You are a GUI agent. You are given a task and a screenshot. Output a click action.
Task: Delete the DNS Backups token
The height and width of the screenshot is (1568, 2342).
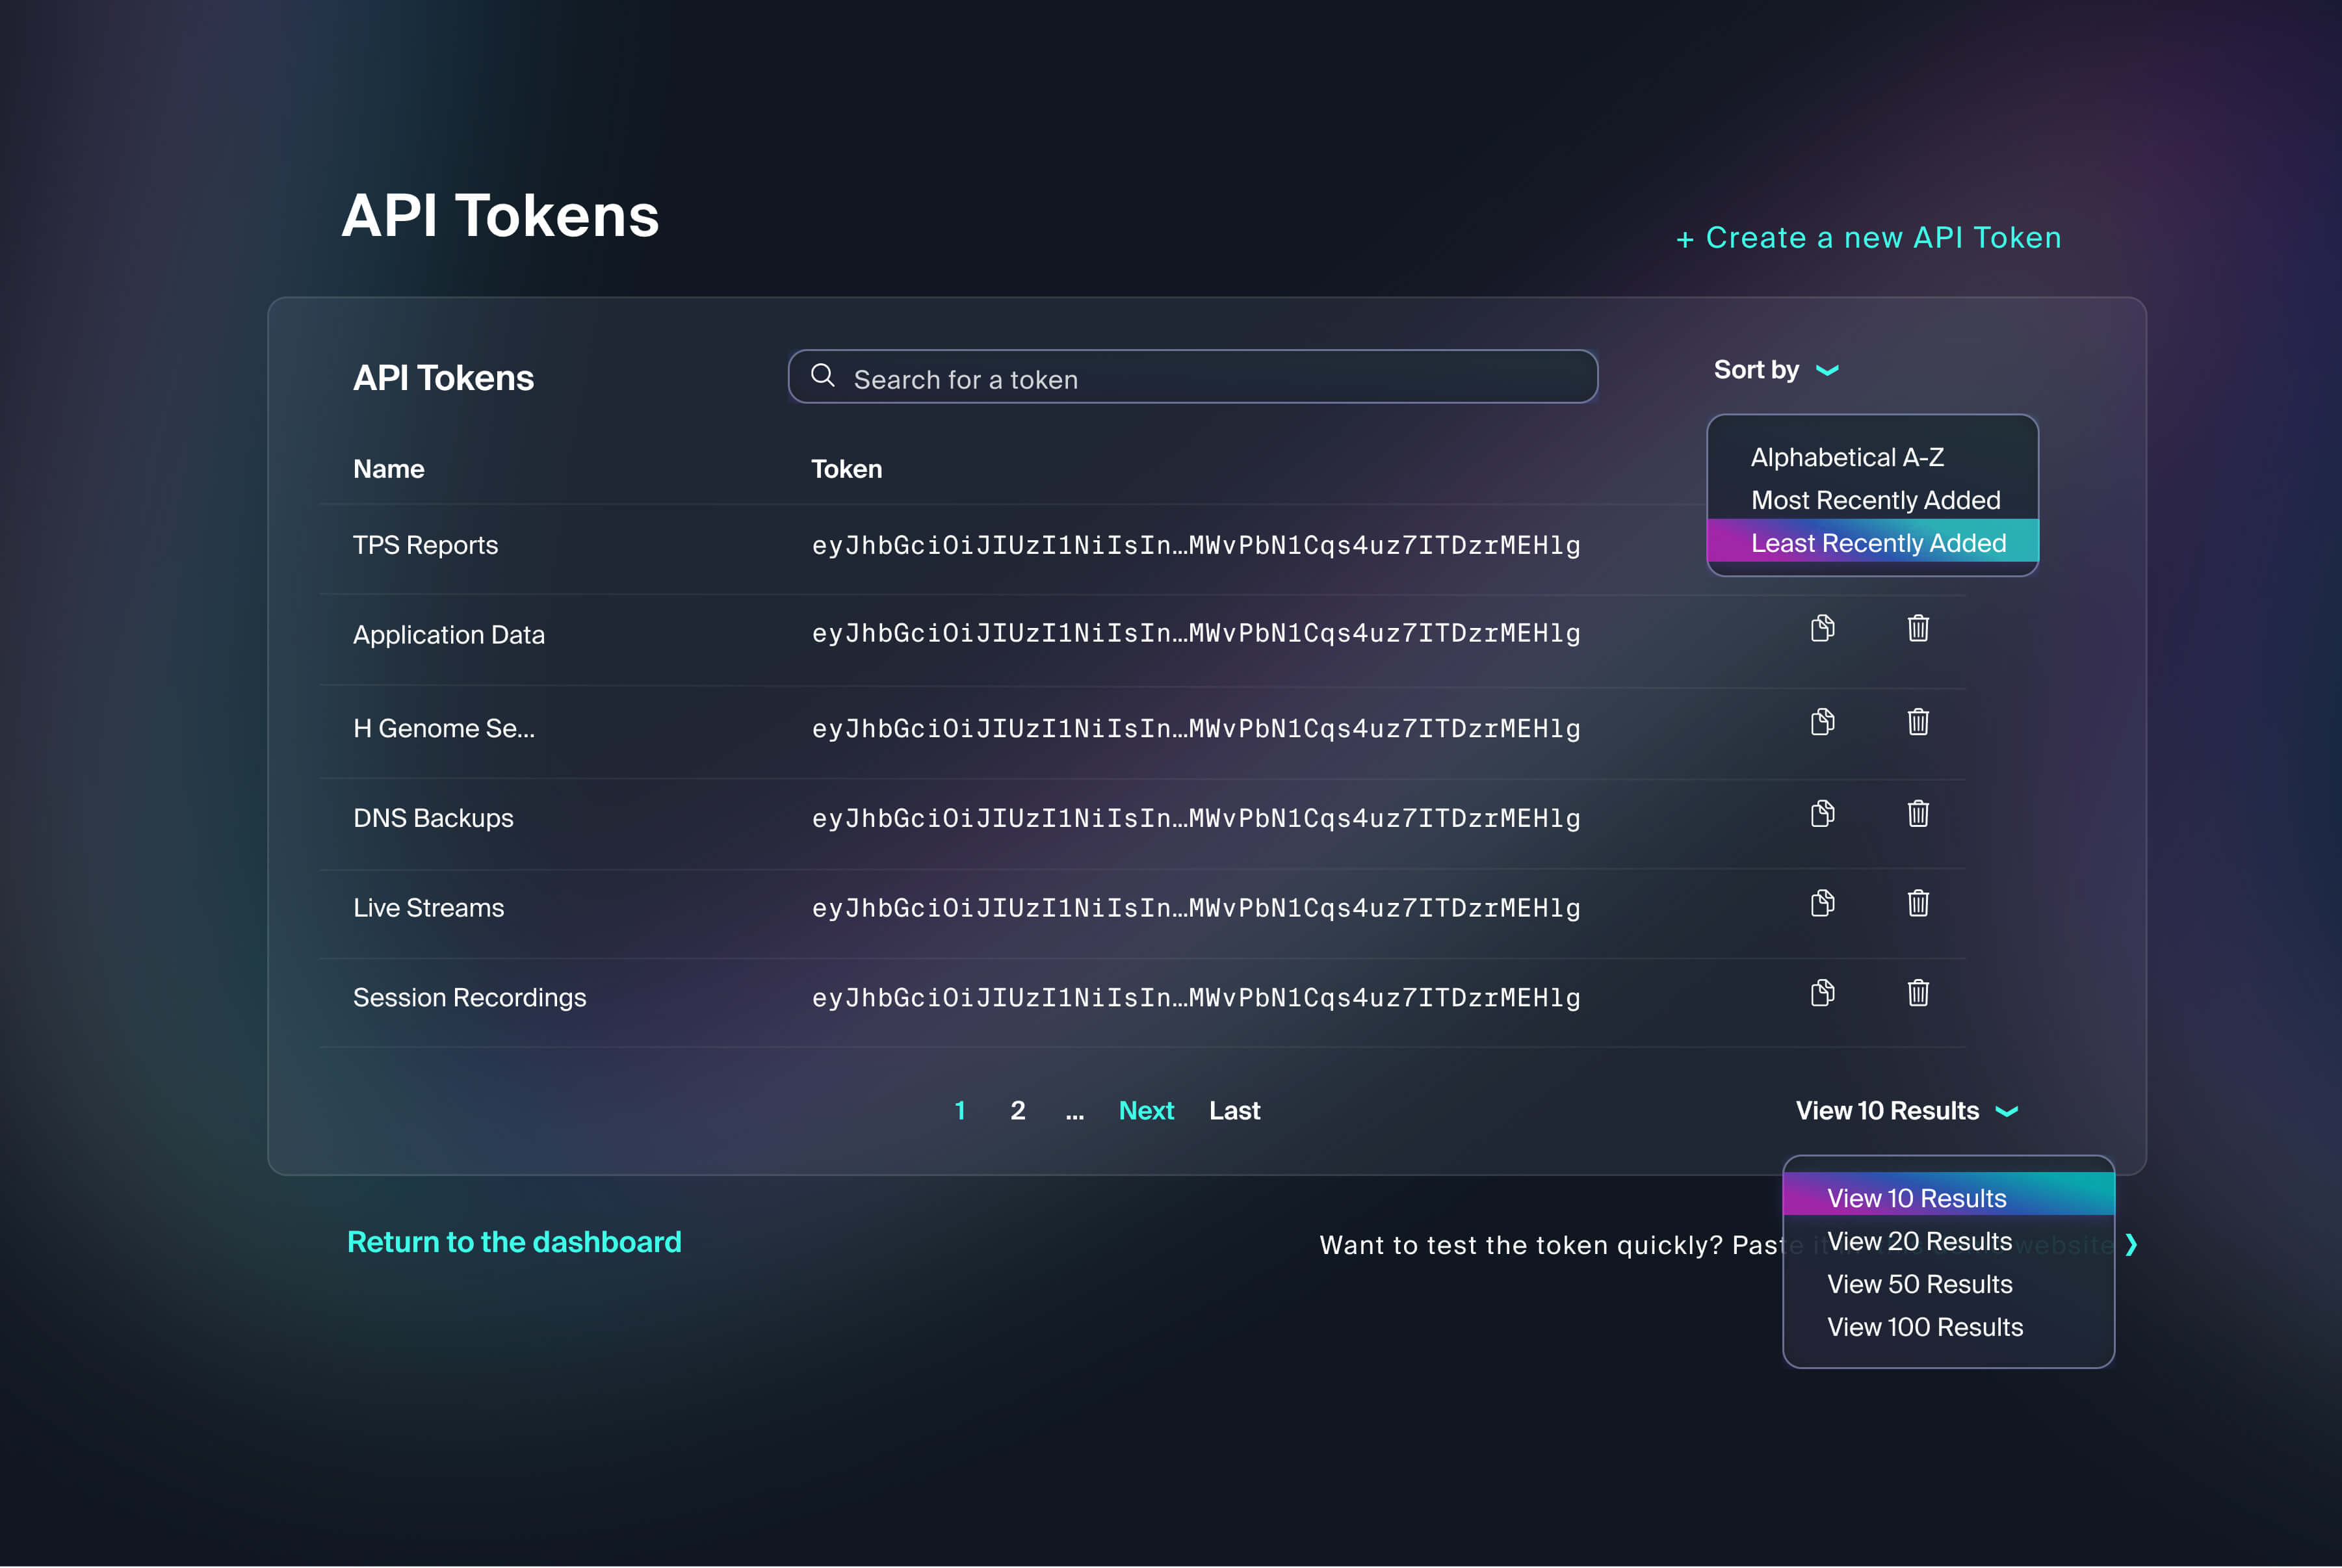pos(1917,813)
